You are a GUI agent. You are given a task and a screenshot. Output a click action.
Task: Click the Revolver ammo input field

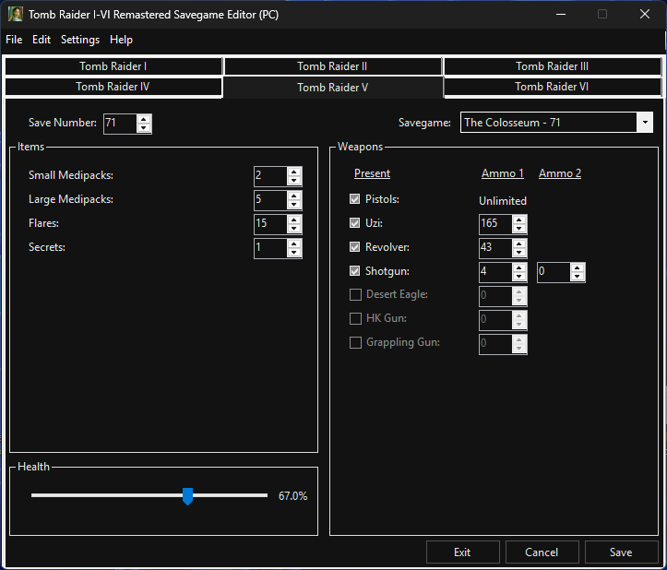[495, 248]
